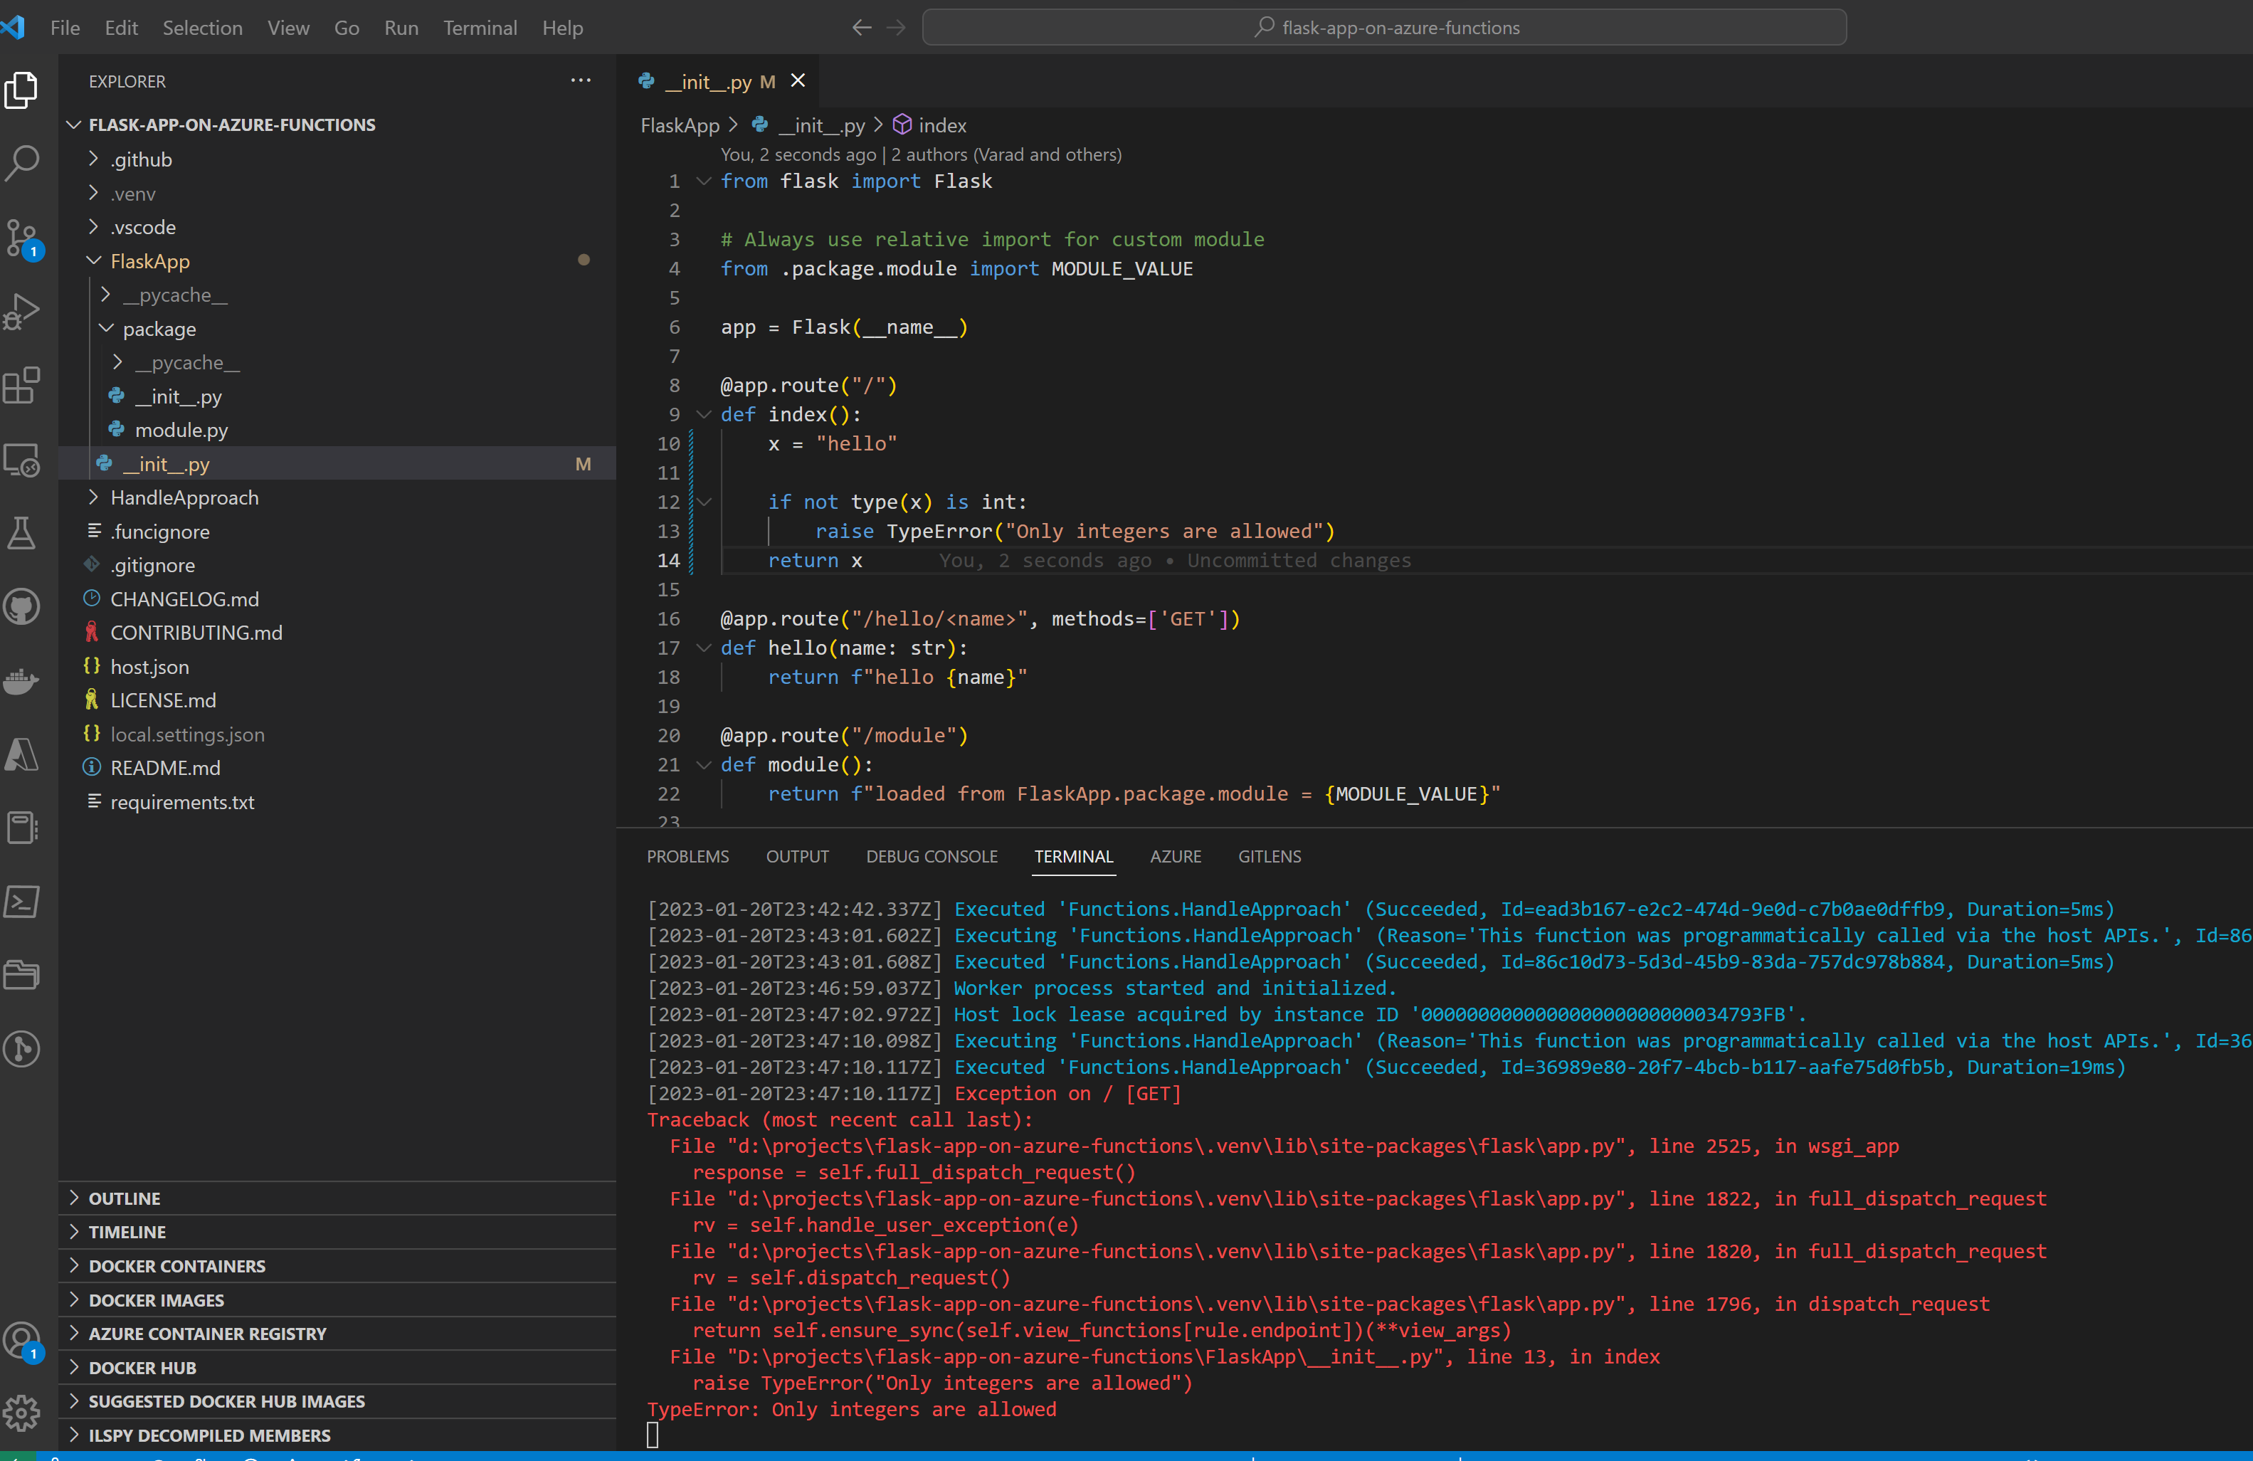Collapse the index function fold arrow
Screen dimensions: 2253x1461
pyautogui.click(x=703, y=413)
